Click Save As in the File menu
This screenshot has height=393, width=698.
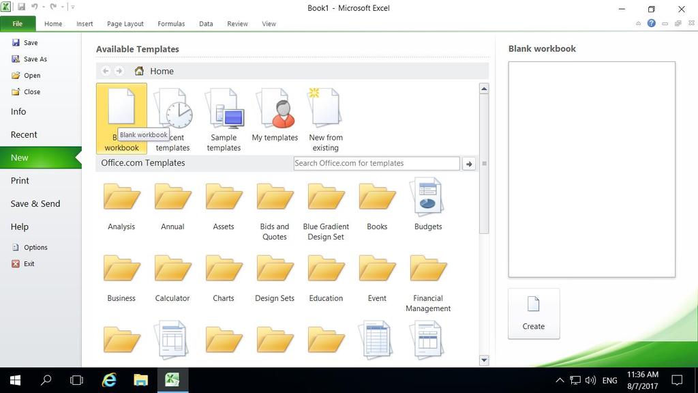[29, 59]
